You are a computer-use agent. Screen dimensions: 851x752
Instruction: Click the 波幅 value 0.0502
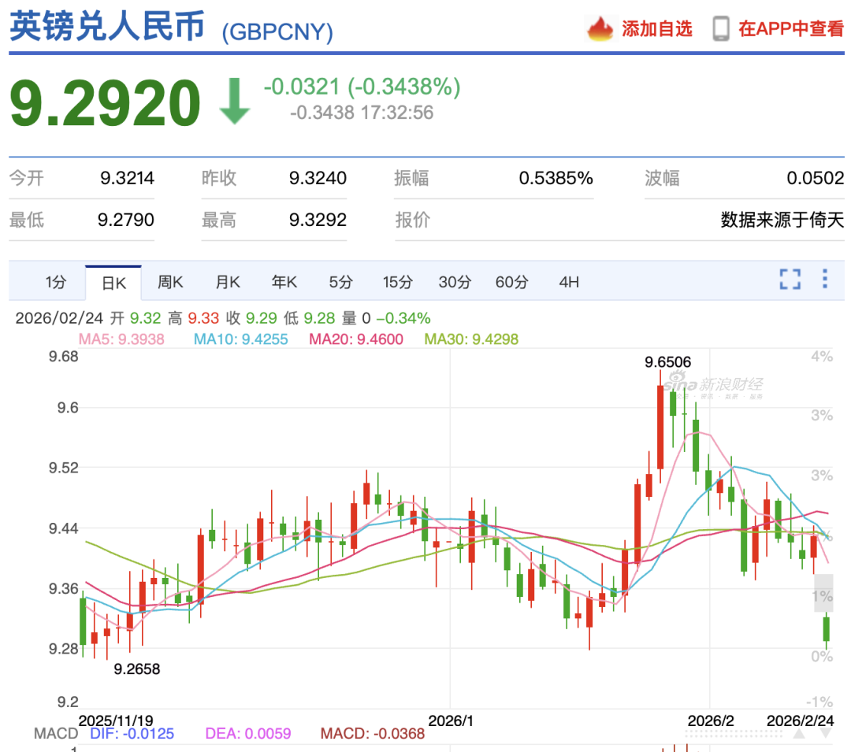pos(816,178)
